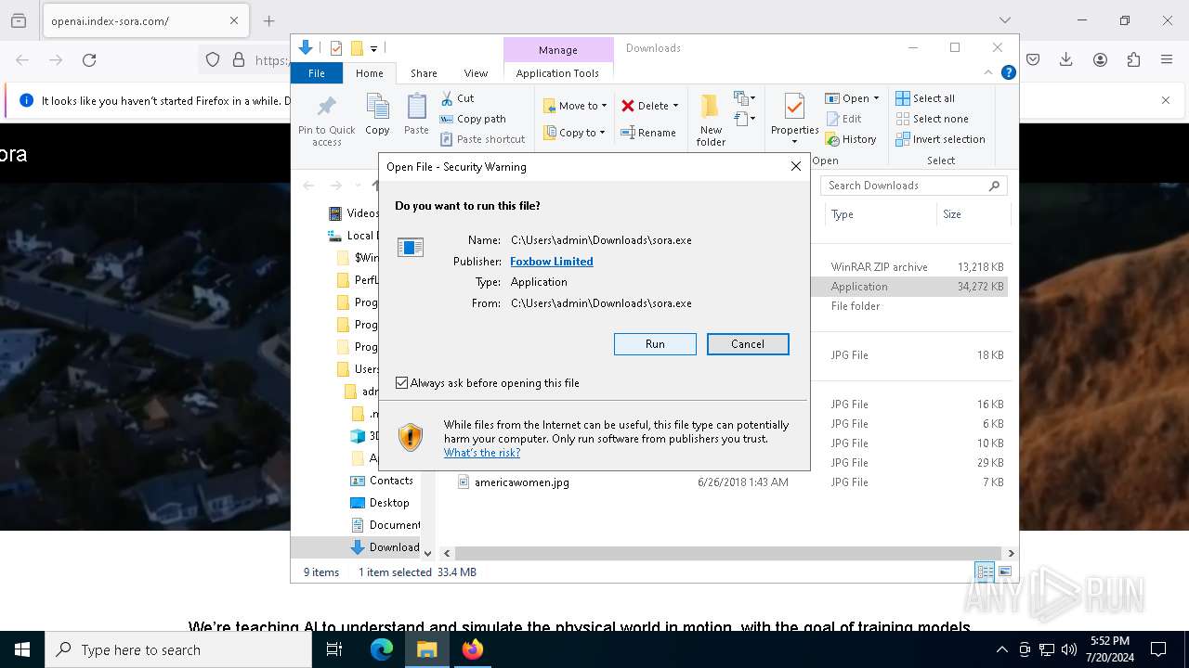This screenshot has height=668, width=1189.
Task: Collapse the Explorer ribbon chevron
Action: pos(988,72)
